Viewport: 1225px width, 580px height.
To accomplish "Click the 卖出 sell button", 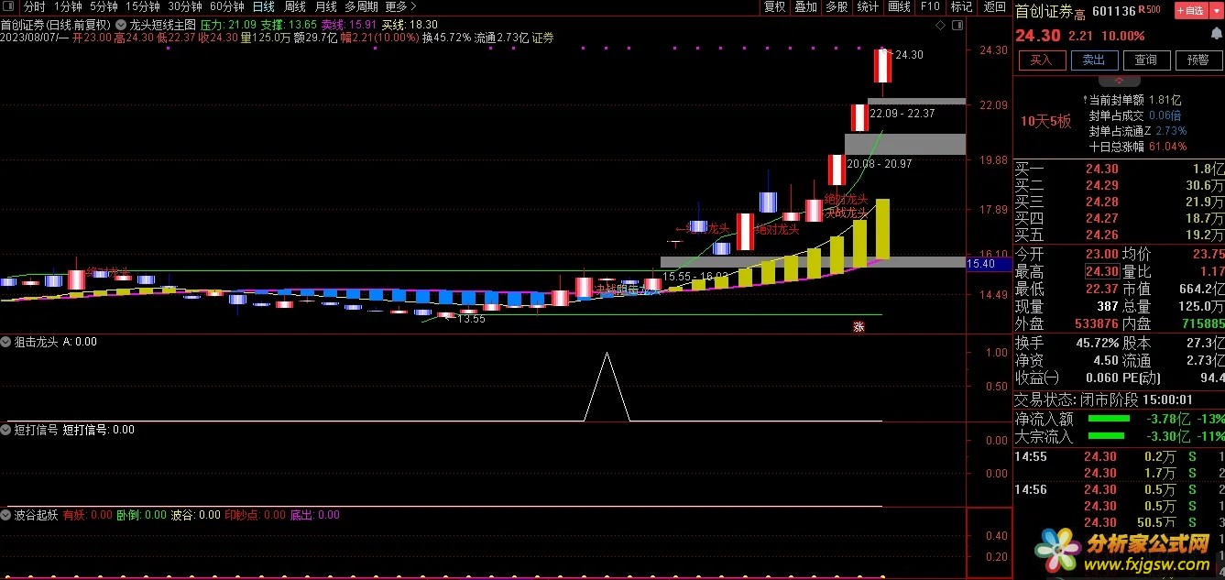I will coord(1094,60).
